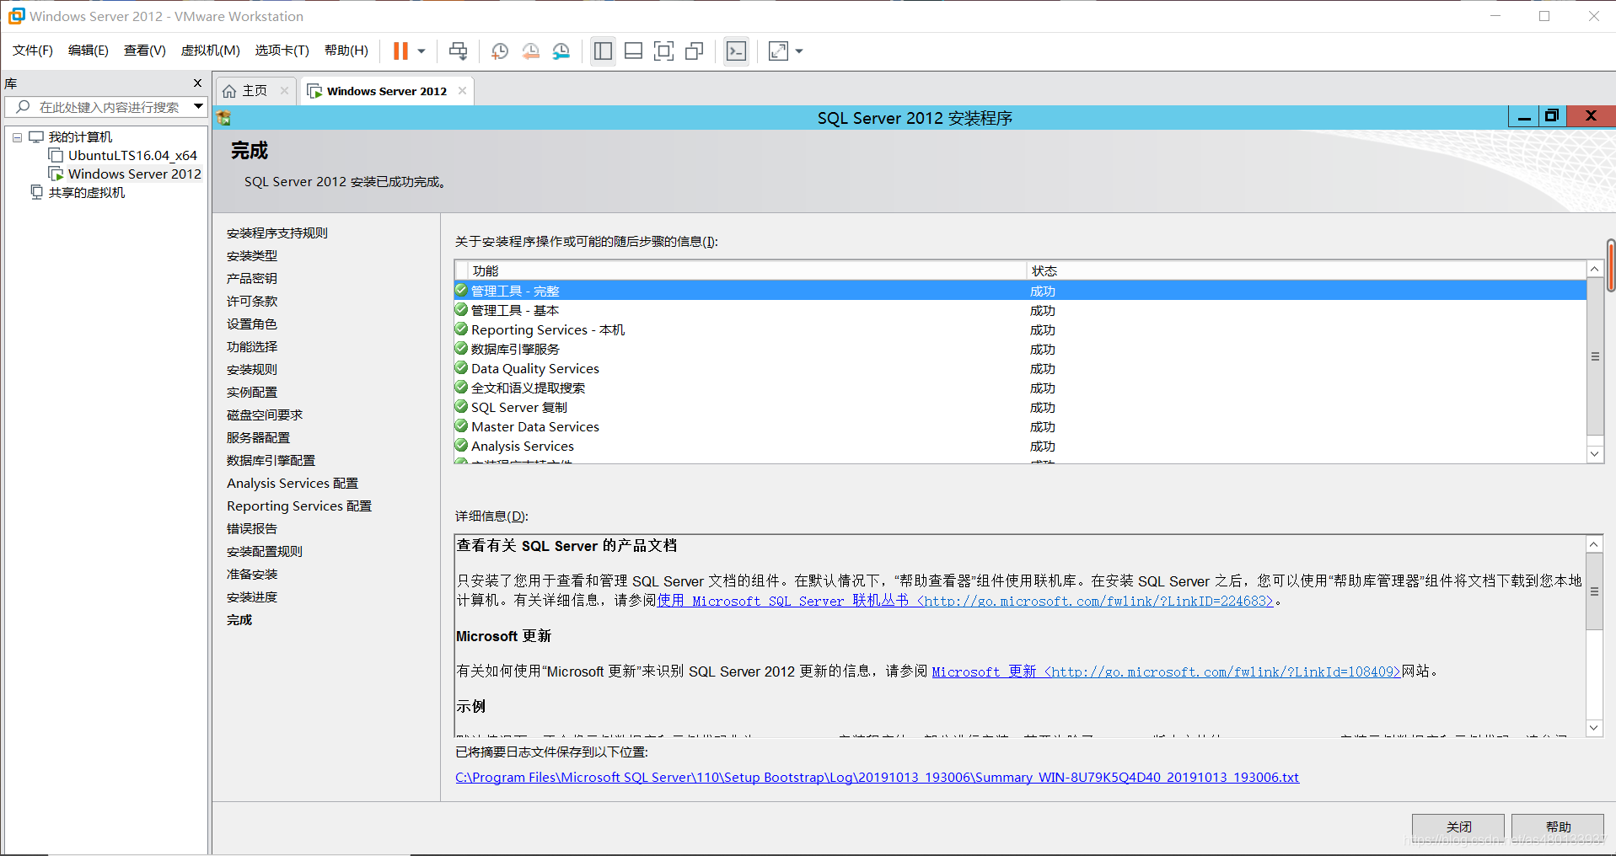
Task: Select the SQL Server 复制 row
Action: click(1020, 407)
